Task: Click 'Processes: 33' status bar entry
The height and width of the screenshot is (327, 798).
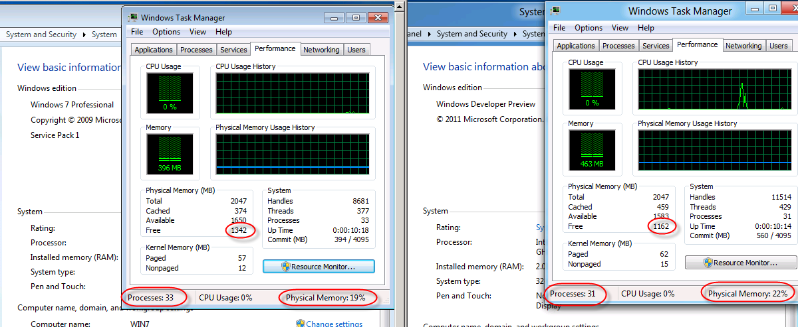Action: pos(150,298)
